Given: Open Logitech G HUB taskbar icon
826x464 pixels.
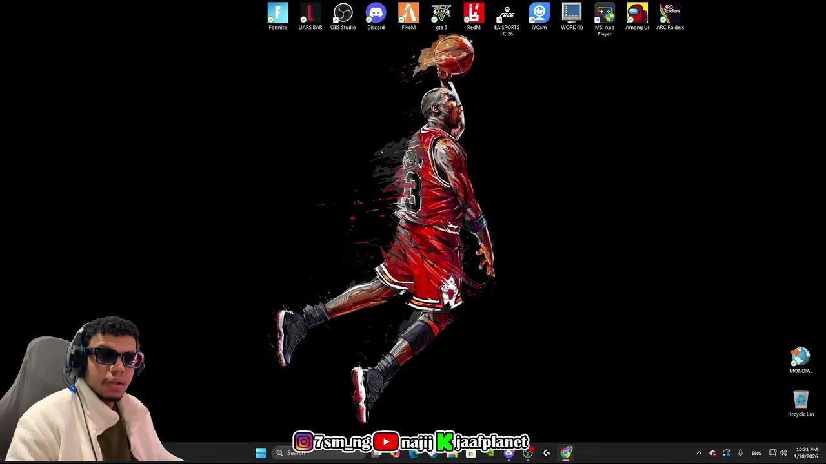Looking at the screenshot, I should (x=547, y=453).
